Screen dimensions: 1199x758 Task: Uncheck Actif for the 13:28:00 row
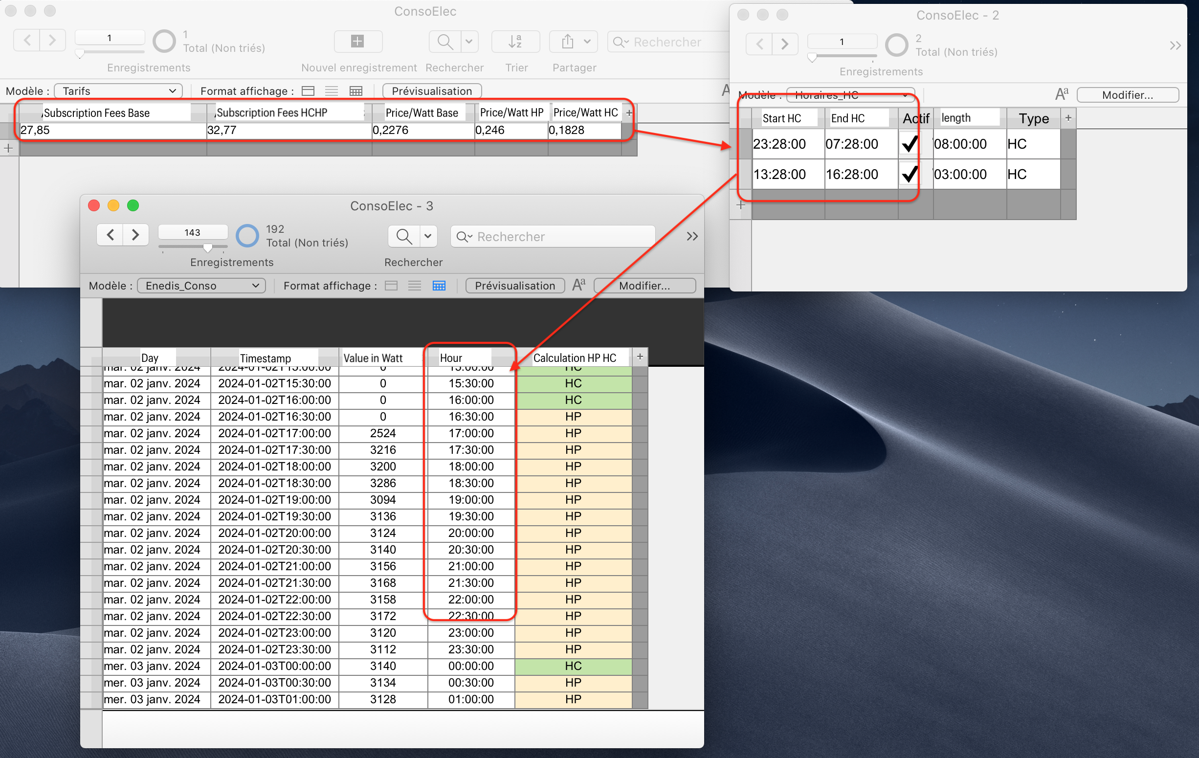909,174
